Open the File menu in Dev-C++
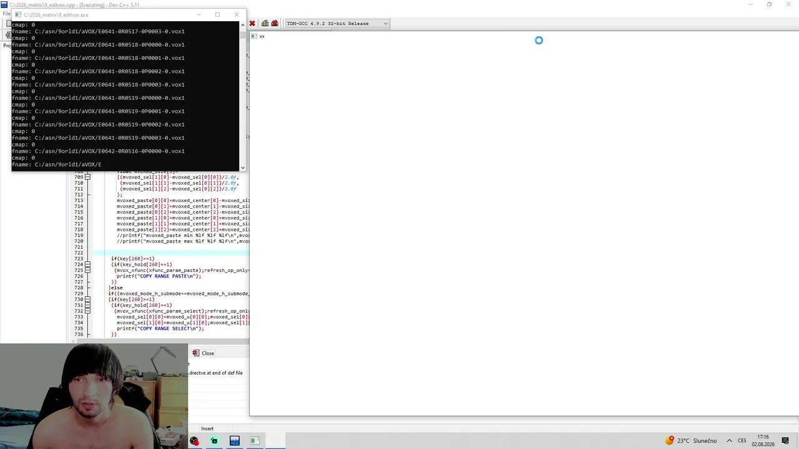 click(6, 14)
